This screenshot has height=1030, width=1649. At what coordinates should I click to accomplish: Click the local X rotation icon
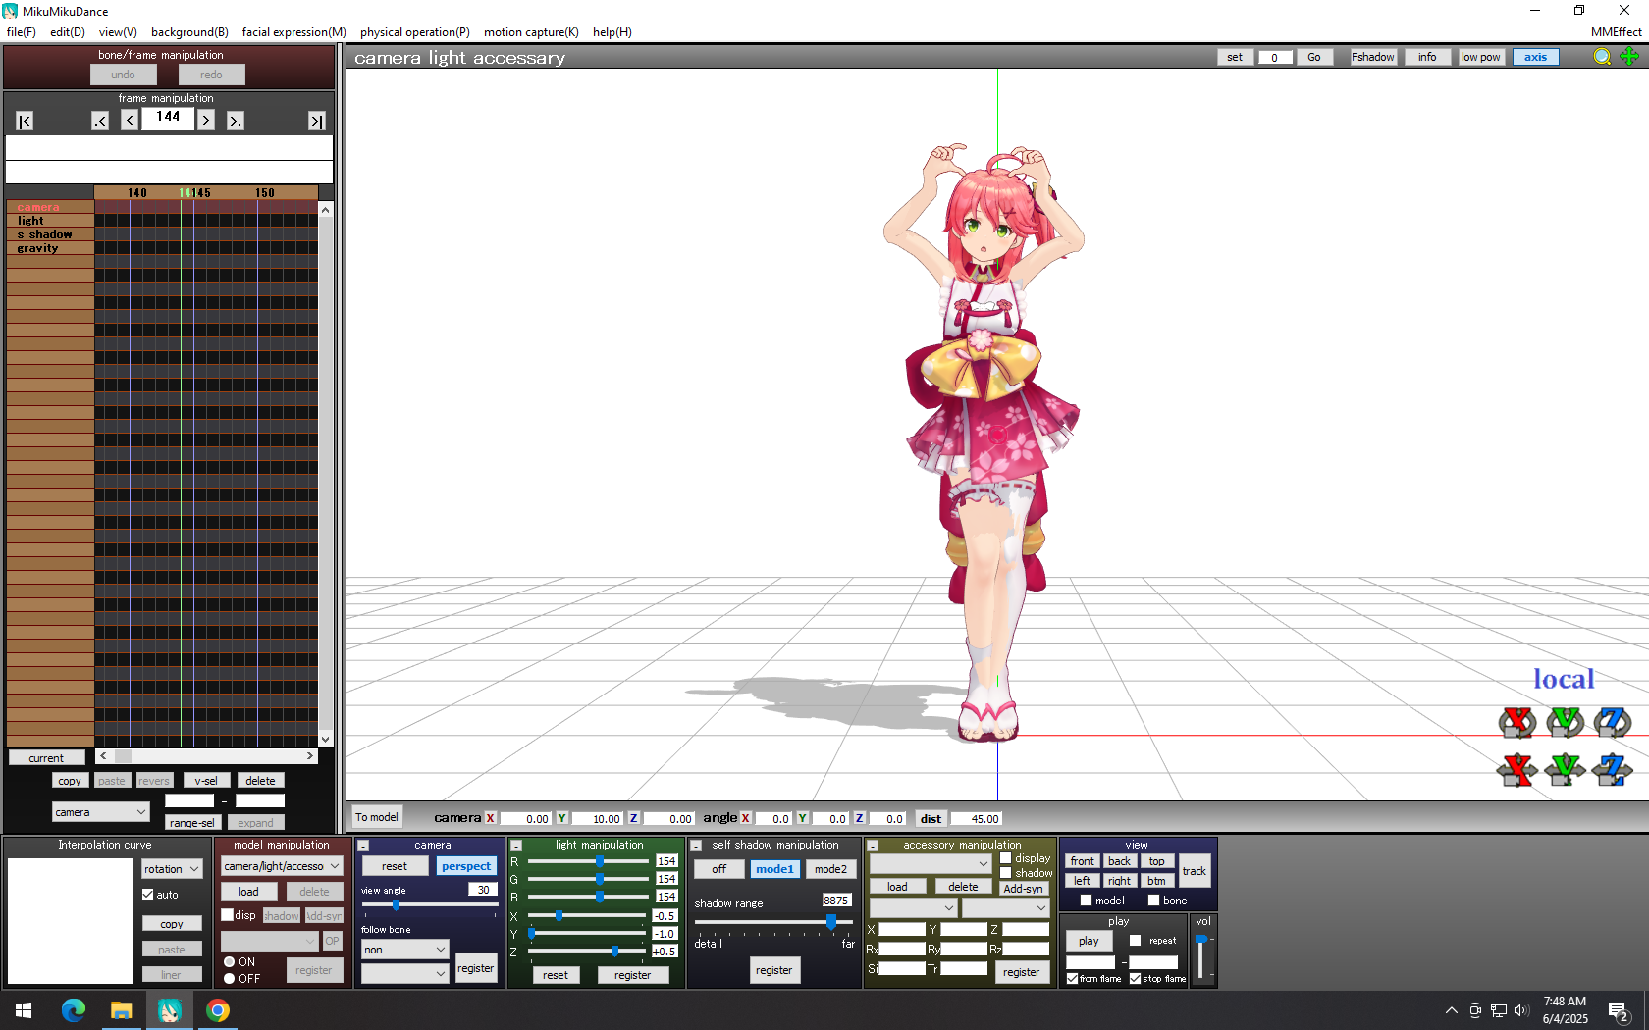point(1517,723)
